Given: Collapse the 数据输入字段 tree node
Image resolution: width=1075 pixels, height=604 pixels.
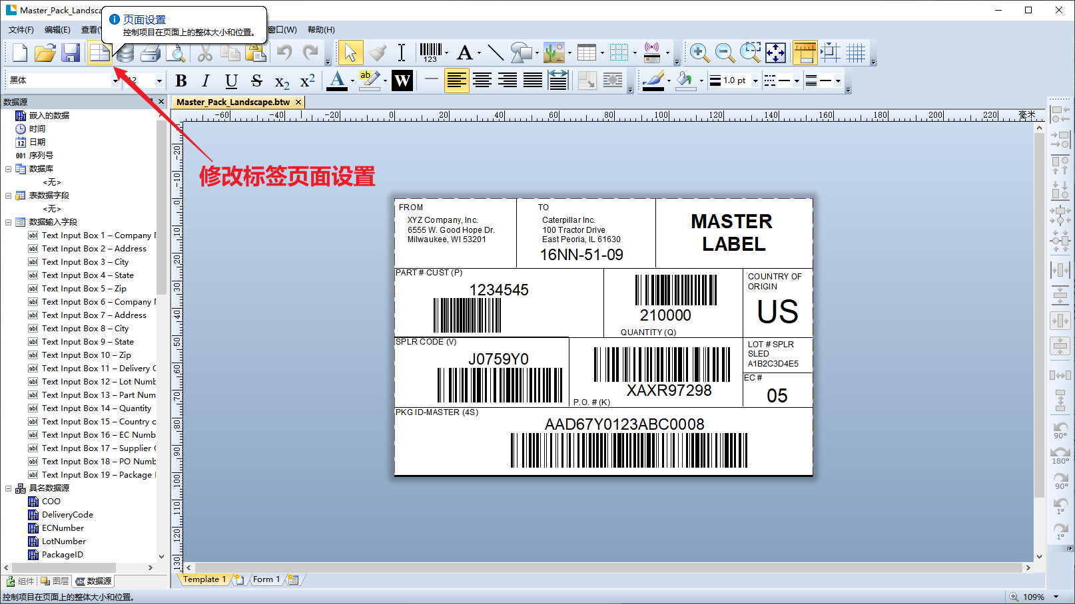Looking at the screenshot, I should point(8,222).
